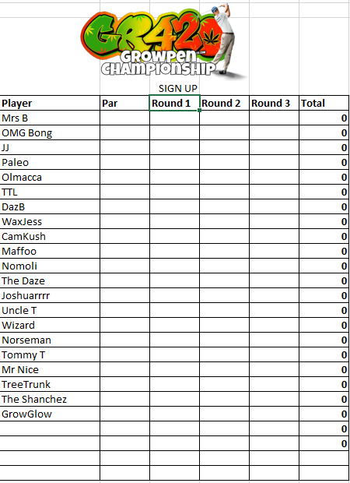Click the Total header cell
Viewport: 350px width, 483px height.
pos(324,103)
